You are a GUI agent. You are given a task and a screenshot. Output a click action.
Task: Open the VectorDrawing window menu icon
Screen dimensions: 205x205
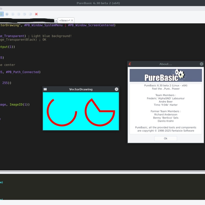[x=45, y=89]
